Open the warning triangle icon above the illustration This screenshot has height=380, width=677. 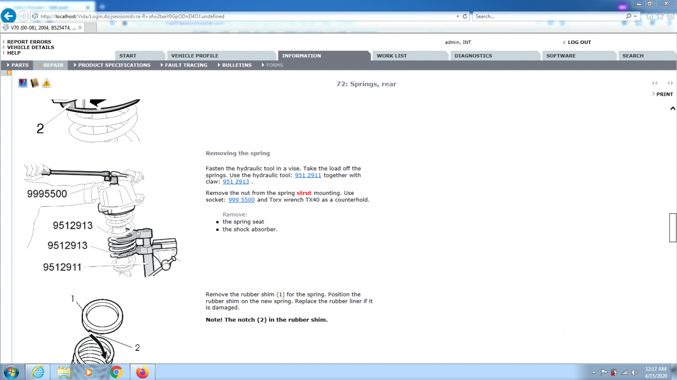pyautogui.click(x=47, y=83)
